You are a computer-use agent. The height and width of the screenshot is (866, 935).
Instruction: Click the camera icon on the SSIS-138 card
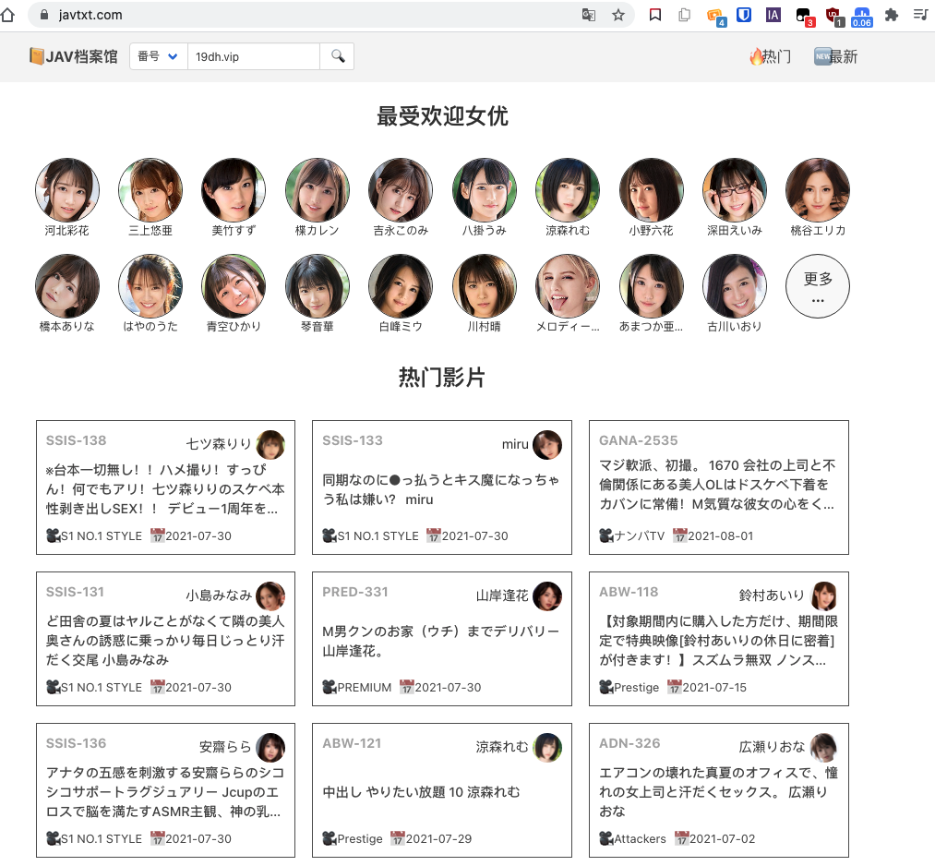coord(53,535)
